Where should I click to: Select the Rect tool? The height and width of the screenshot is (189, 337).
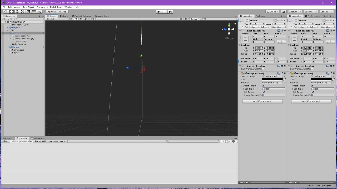tap(28, 12)
